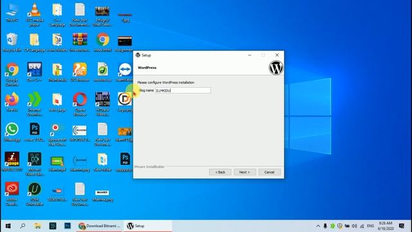Open Adobe Creative Cloud shortcut

coord(12,193)
